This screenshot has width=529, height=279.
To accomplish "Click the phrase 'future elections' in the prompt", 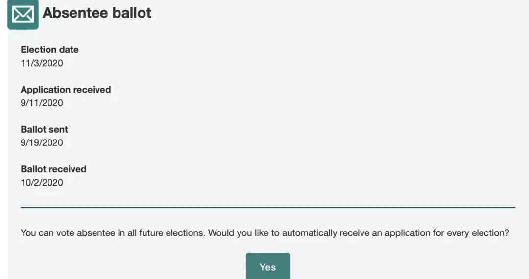I will 172,233.
